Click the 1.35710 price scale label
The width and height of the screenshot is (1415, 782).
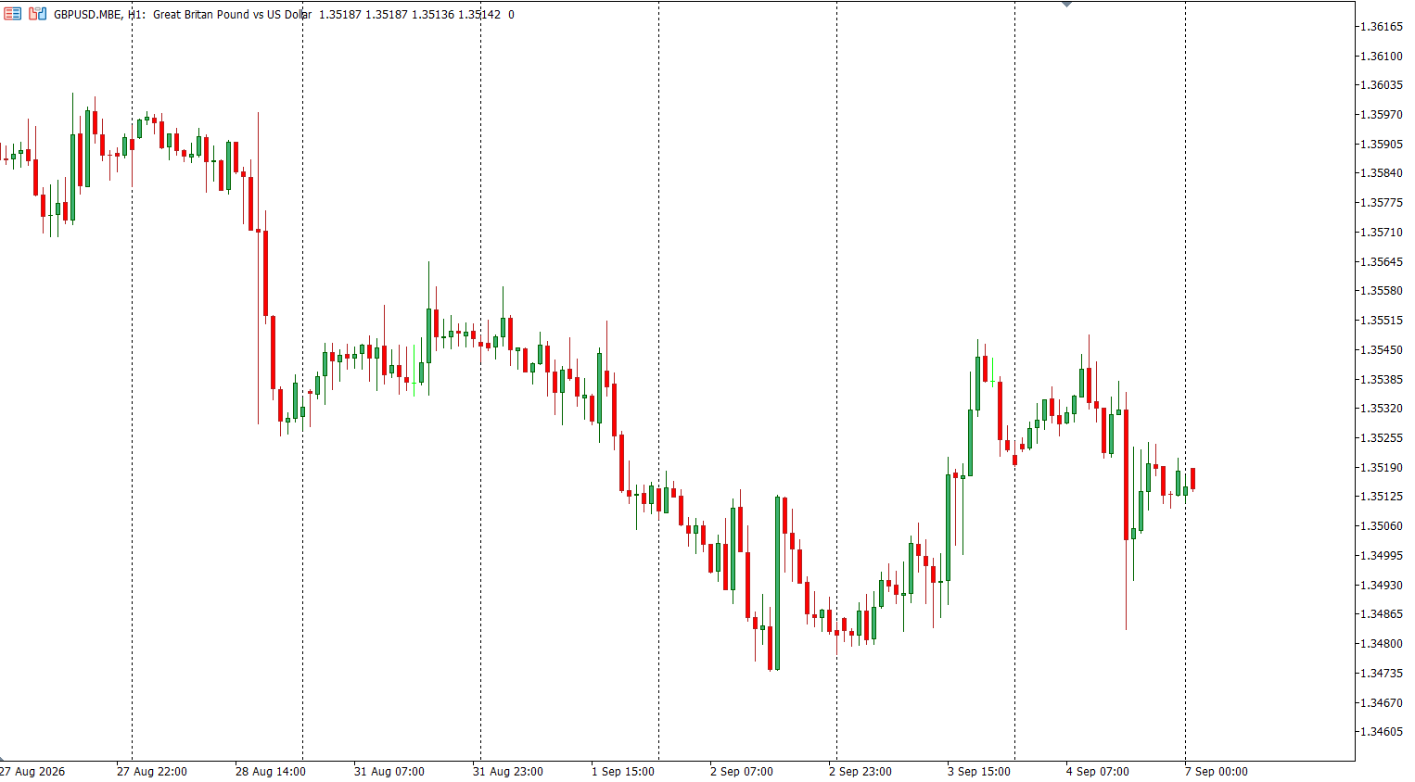click(x=1381, y=233)
